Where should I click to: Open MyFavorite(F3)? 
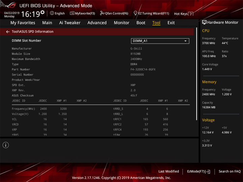(82, 13)
